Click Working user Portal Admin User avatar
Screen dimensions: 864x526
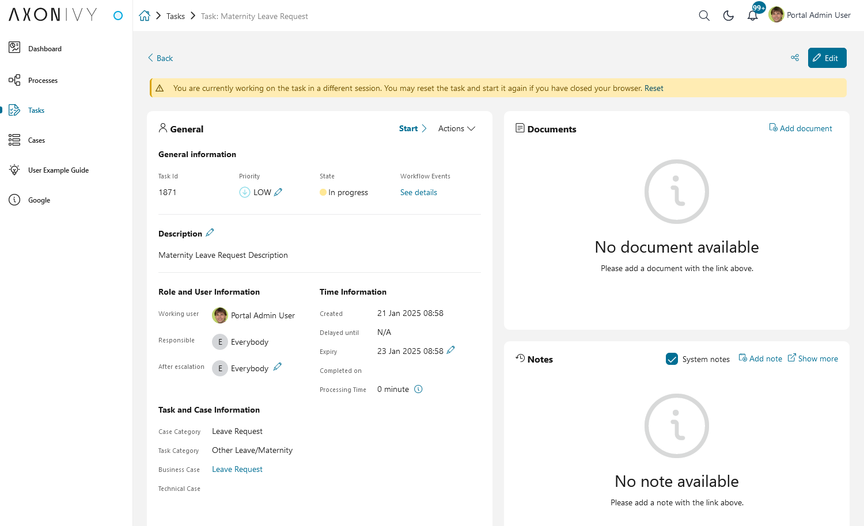click(x=220, y=315)
